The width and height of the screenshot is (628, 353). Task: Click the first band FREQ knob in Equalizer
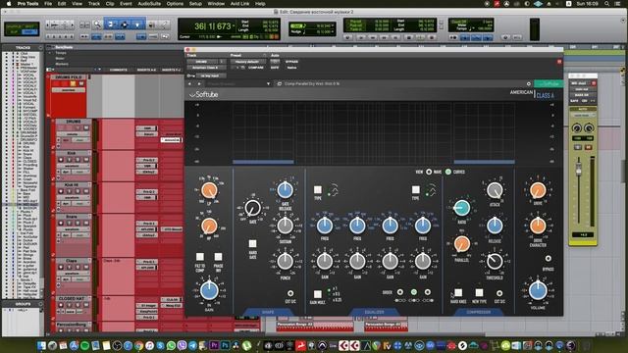[325, 226]
